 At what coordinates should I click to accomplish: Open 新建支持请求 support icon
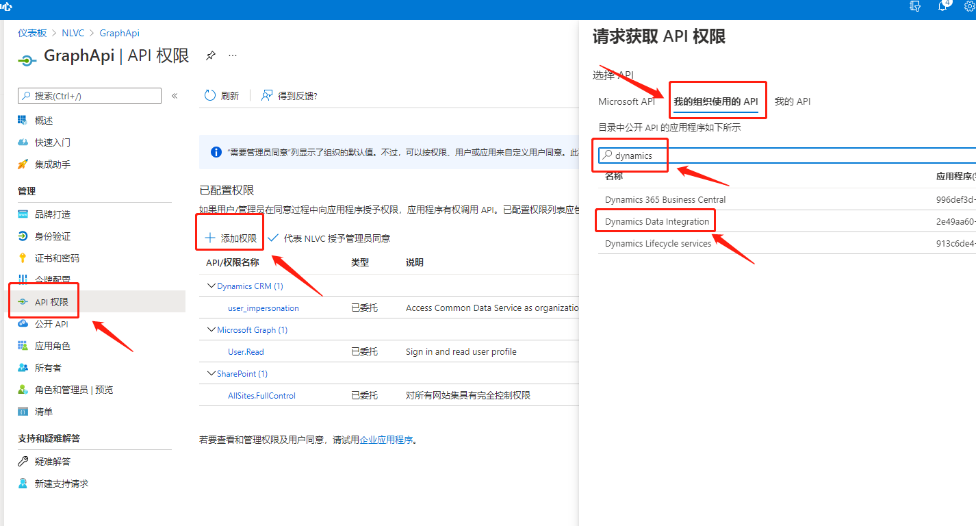tap(23, 484)
